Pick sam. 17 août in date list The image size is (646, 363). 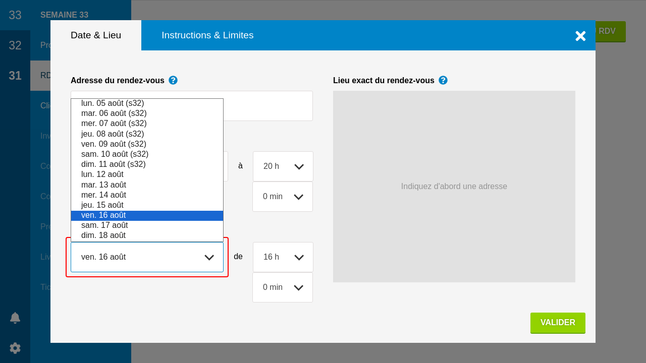coord(104,225)
